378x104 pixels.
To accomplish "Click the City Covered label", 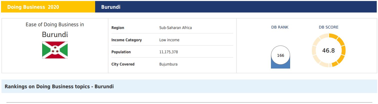I will pyautogui.click(x=123, y=64).
